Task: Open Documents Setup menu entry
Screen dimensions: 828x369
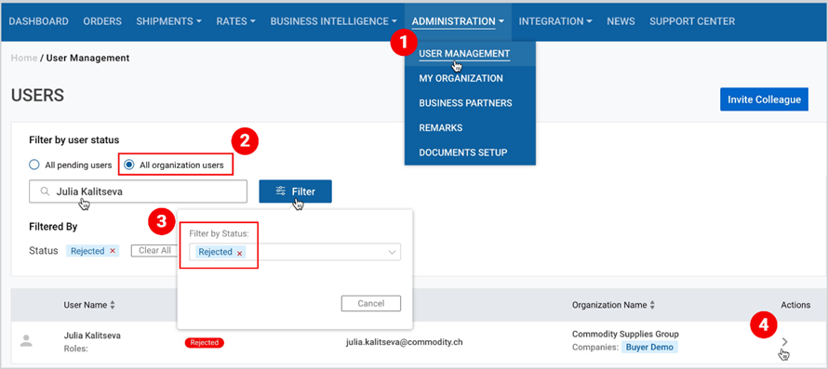Action: point(463,152)
